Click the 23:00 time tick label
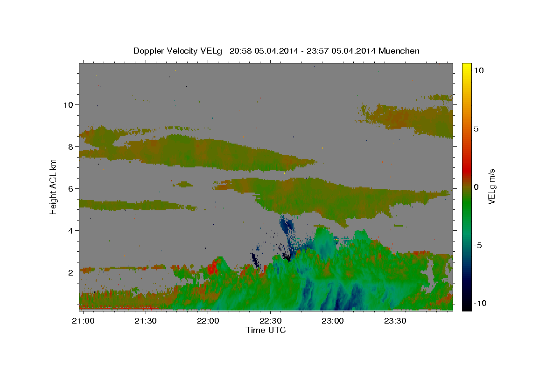 (333, 321)
